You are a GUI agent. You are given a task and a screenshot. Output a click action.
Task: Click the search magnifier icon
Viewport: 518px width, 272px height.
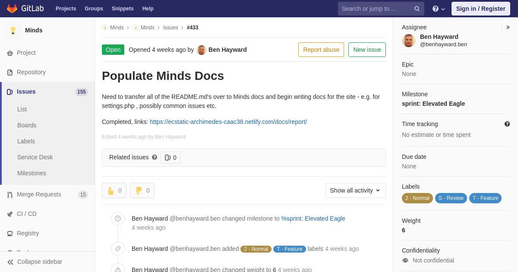pos(417,9)
